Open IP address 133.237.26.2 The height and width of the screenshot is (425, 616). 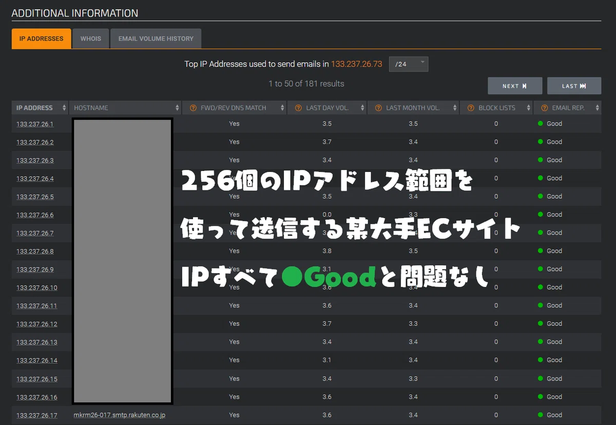(x=35, y=142)
